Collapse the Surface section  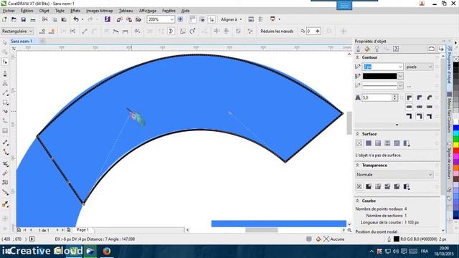click(357, 134)
